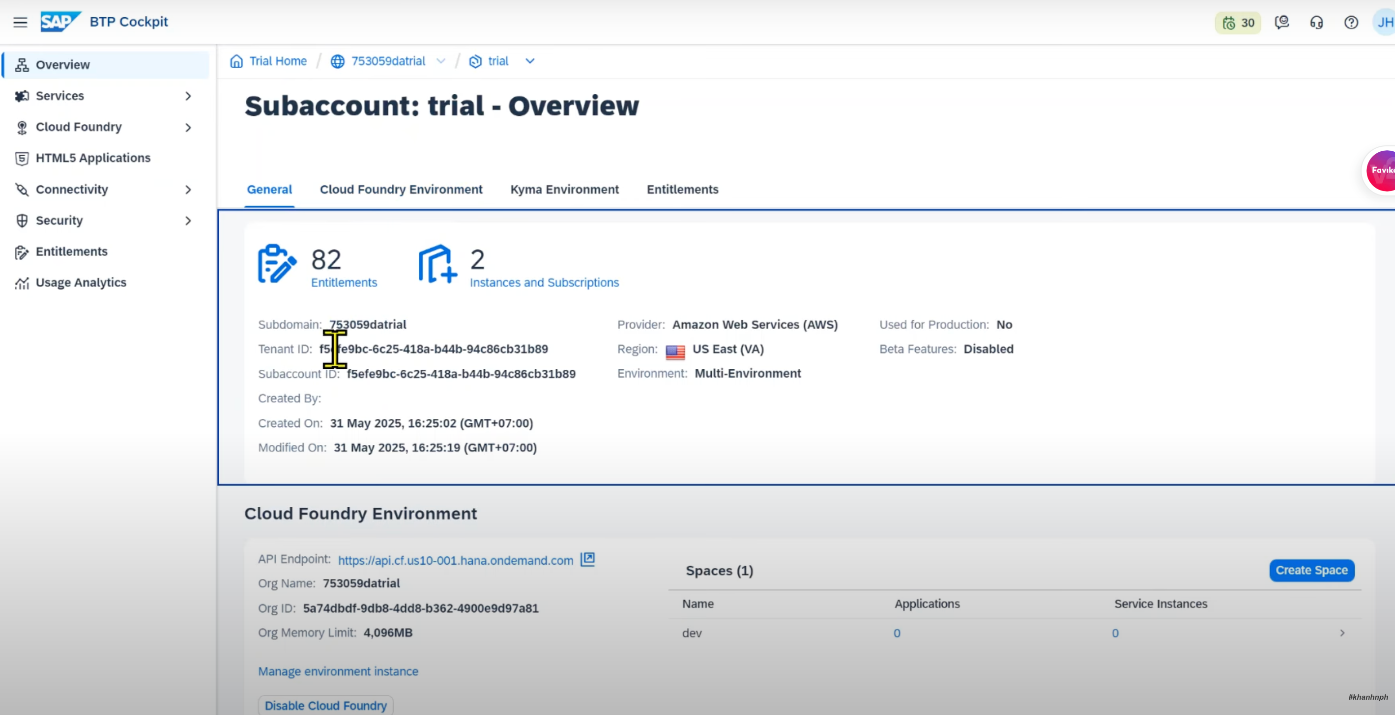Open the hamburger navigation menu
The width and height of the screenshot is (1395, 715).
[20, 22]
